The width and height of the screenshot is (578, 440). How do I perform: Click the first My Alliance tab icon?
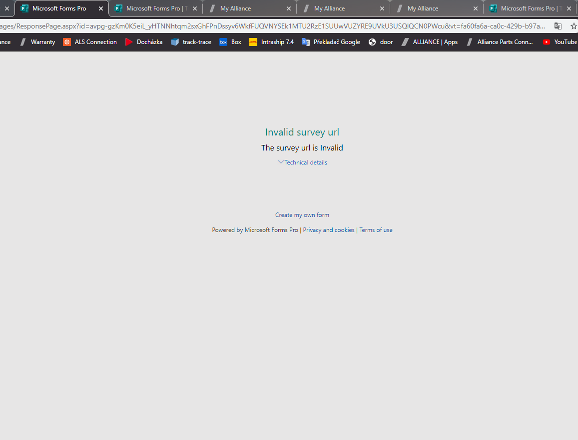(212, 8)
